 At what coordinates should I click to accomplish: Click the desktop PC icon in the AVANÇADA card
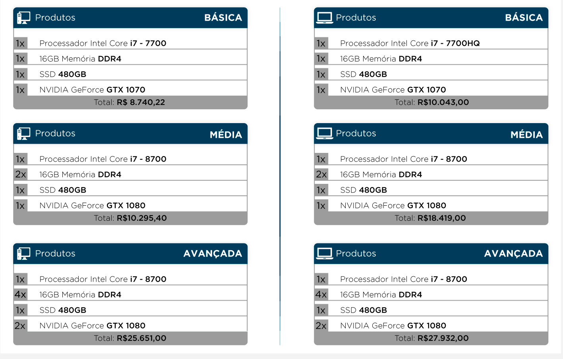[23, 253]
